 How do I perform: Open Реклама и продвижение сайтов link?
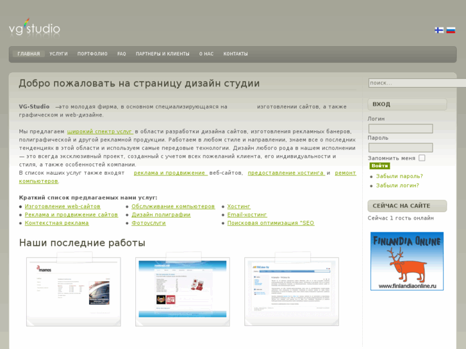(71, 215)
